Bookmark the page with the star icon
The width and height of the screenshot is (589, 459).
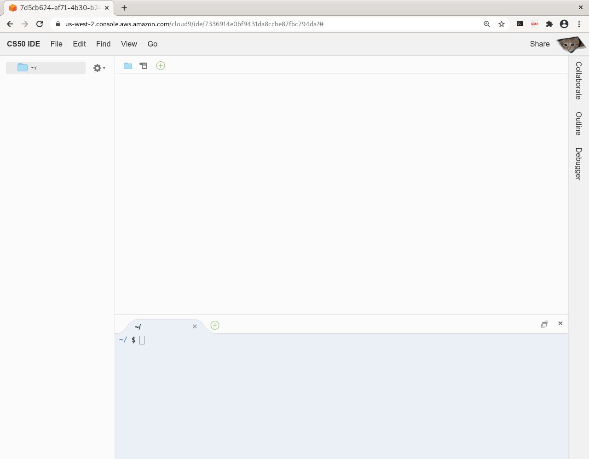pos(502,24)
